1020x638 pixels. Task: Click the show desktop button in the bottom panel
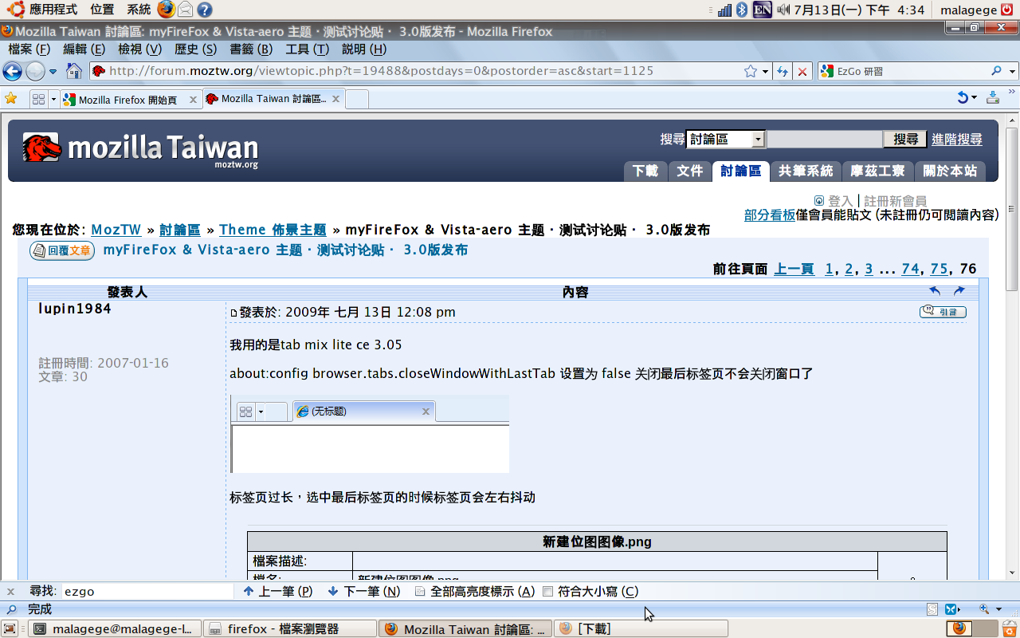10,628
